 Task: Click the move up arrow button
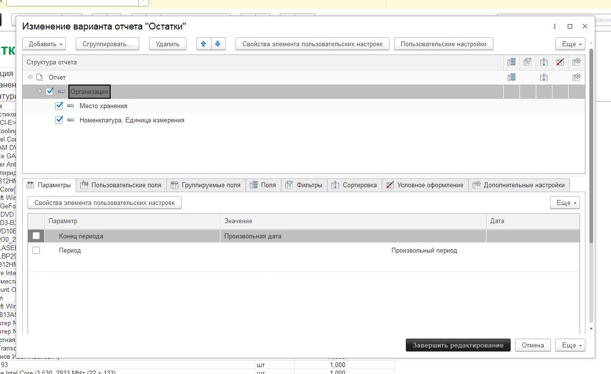point(203,44)
